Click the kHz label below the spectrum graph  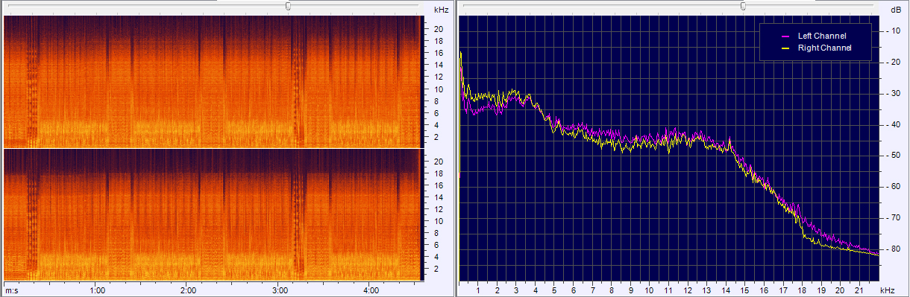click(x=886, y=290)
